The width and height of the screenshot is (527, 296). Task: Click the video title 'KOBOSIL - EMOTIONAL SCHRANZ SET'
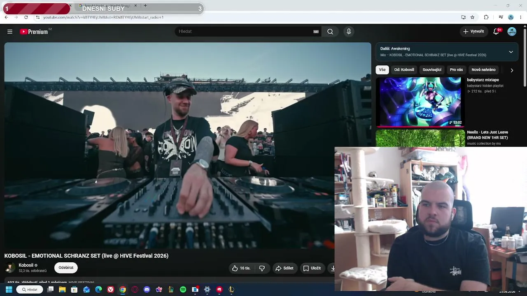[x=86, y=256]
